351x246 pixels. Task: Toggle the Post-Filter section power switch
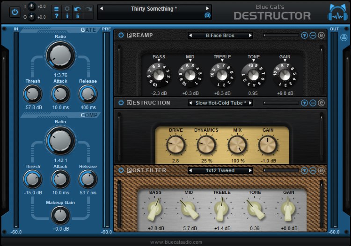point(121,170)
